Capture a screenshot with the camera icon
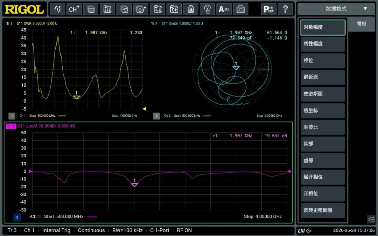Viewport: 378px width, 236px height. 240,9
